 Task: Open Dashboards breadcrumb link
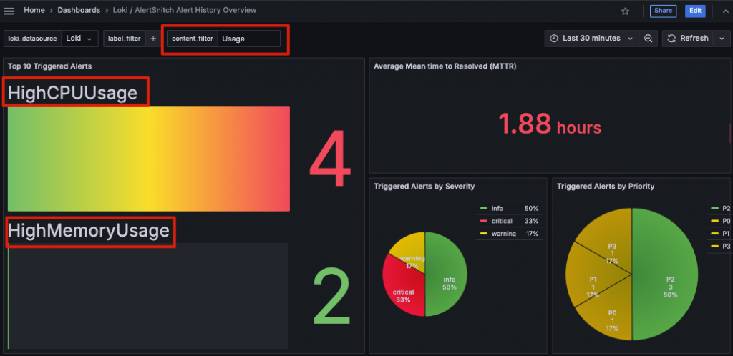79,10
